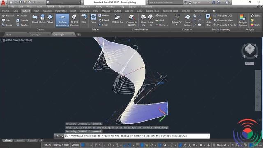Click Hide CV

pyautogui.click(x=151, y=20)
